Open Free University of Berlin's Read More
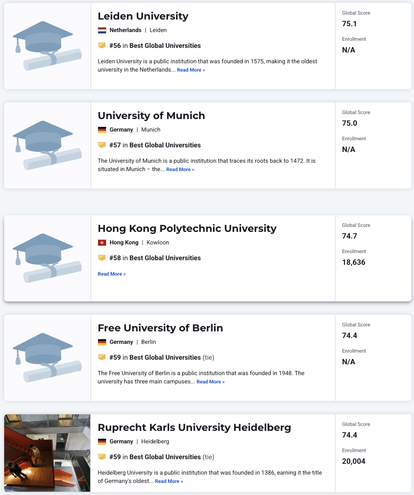Viewport: 414px width, 495px height. [211, 382]
